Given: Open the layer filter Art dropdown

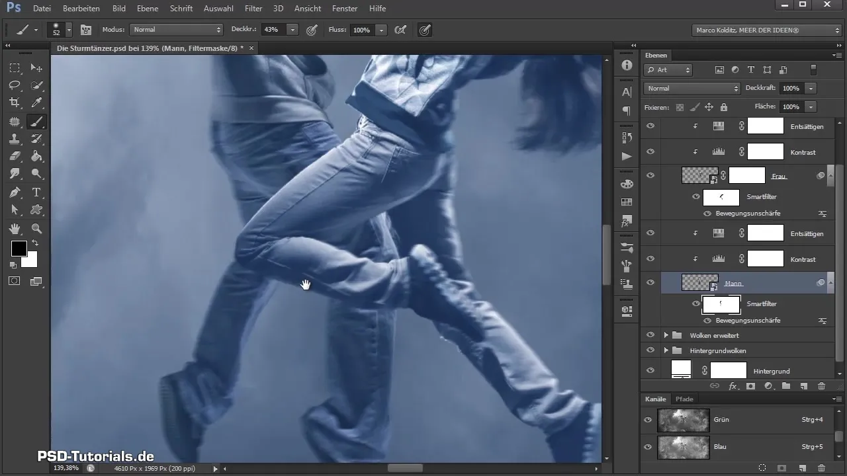Looking at the screenshot, I should click(x=668, y=69).
